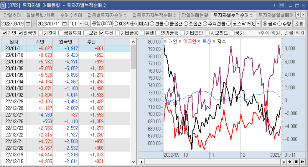Viewport: 308px width, 167px height.
Task: Select the 풋옵션 radio button
Action: pyautogui.click(x=186, y=24)
